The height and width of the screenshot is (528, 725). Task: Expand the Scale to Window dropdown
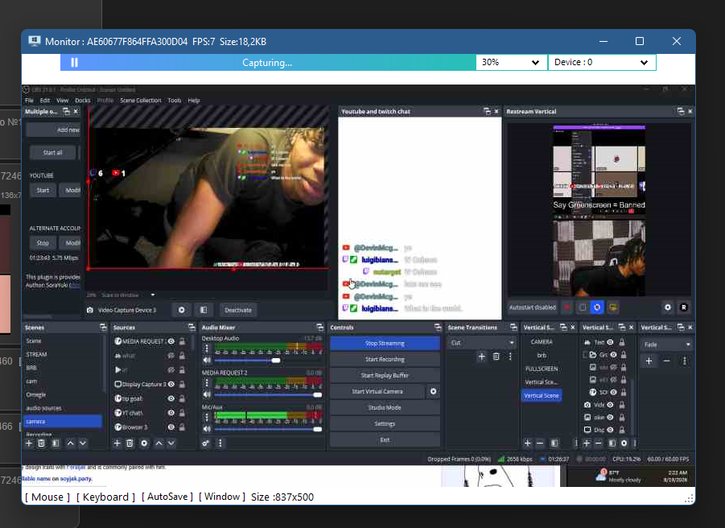click(153, 295)
